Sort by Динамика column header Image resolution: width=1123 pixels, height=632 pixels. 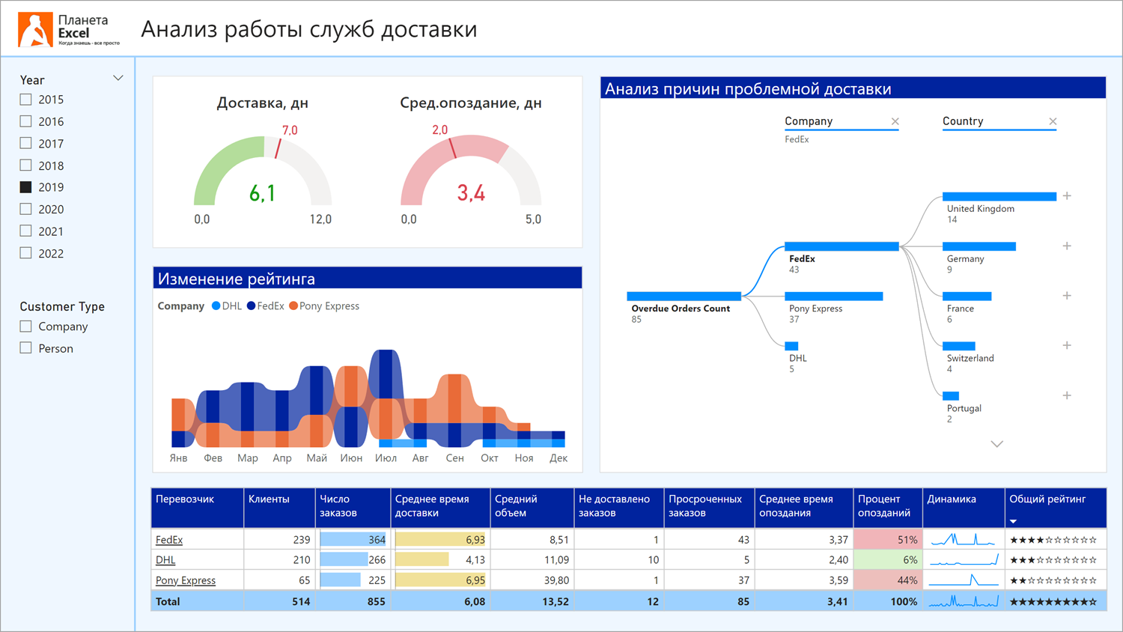click(964, 508)
